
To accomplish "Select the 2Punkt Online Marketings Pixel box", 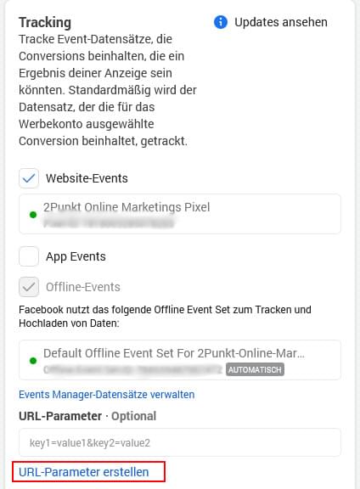I will click(x=180, y=214).
